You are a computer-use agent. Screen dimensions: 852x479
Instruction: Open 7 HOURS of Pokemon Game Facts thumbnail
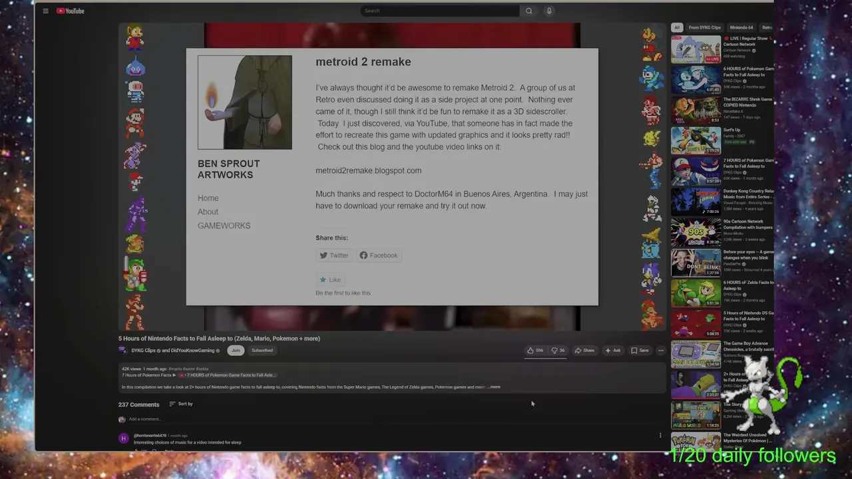pyautogui.click(x=696, y=172)
